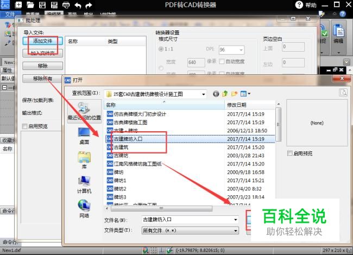353x255 pixels.
Task: Click the 添加文件 button
Action: pos(42,41)
